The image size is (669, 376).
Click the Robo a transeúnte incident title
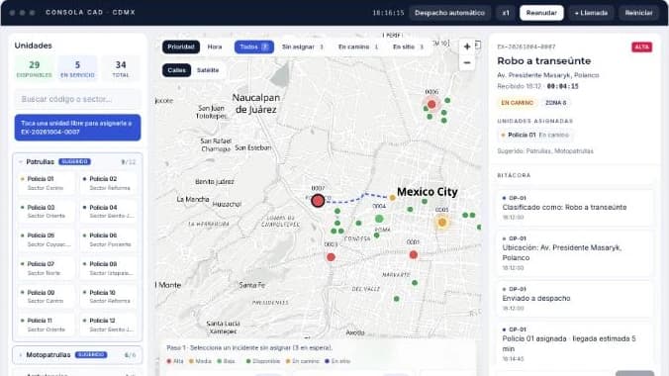tap(544, 61)
